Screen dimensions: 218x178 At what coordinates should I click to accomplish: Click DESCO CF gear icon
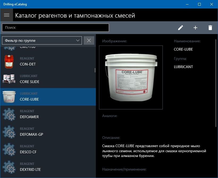coord(9,149)
